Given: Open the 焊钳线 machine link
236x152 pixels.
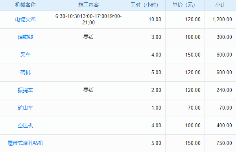Looking at the screenshot, I should pyautogui.click(x=25, y=37).
